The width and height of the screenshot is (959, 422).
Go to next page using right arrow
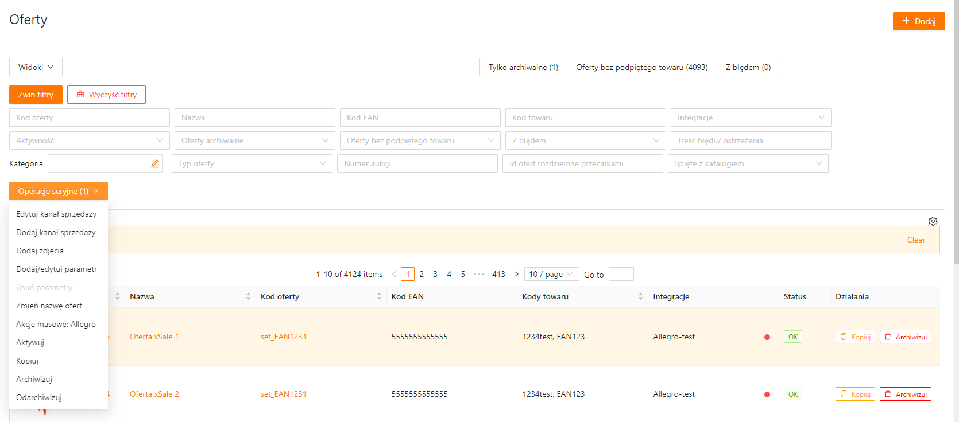click(x=516, y=274)
